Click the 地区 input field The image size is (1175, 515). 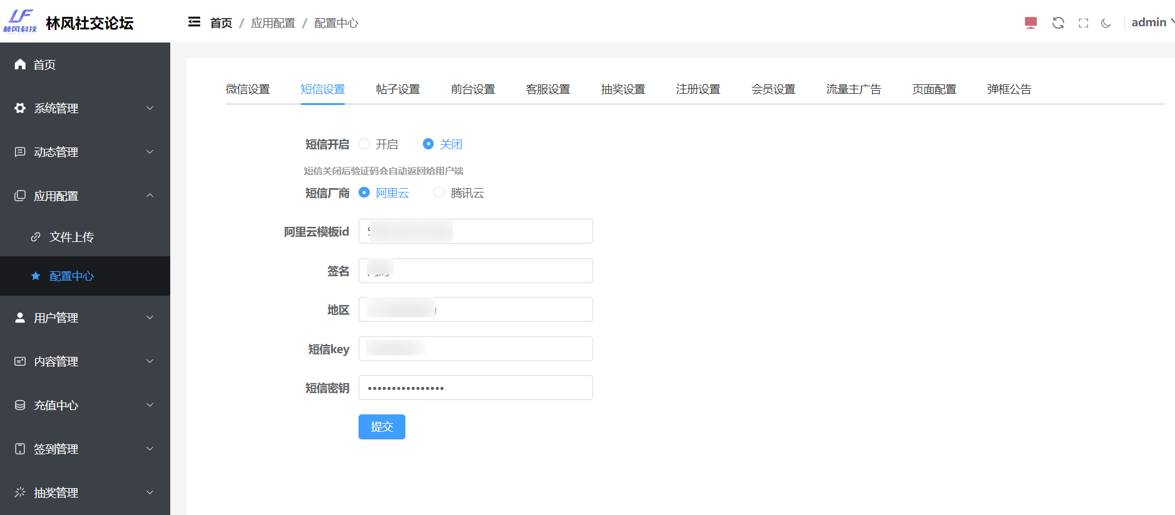coord(476,309)
